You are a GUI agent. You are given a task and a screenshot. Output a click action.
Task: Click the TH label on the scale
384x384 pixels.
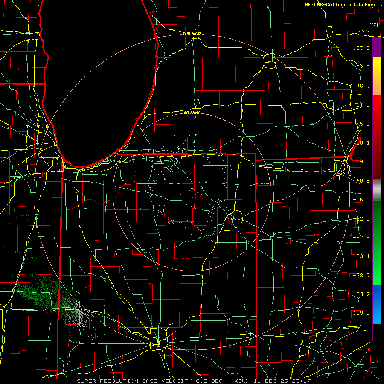pyautogui.click(x=367, y=332)
